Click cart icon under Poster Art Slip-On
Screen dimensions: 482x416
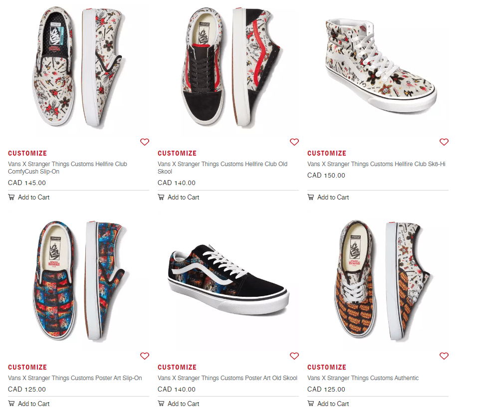11,404
